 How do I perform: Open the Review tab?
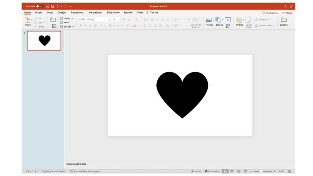[128, 12]
